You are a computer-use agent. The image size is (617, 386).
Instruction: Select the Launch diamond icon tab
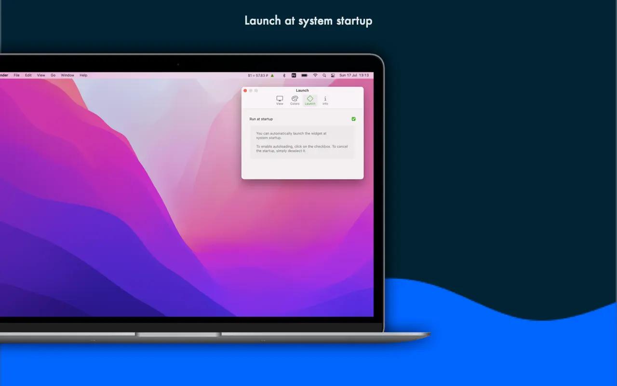click(310, 100)
